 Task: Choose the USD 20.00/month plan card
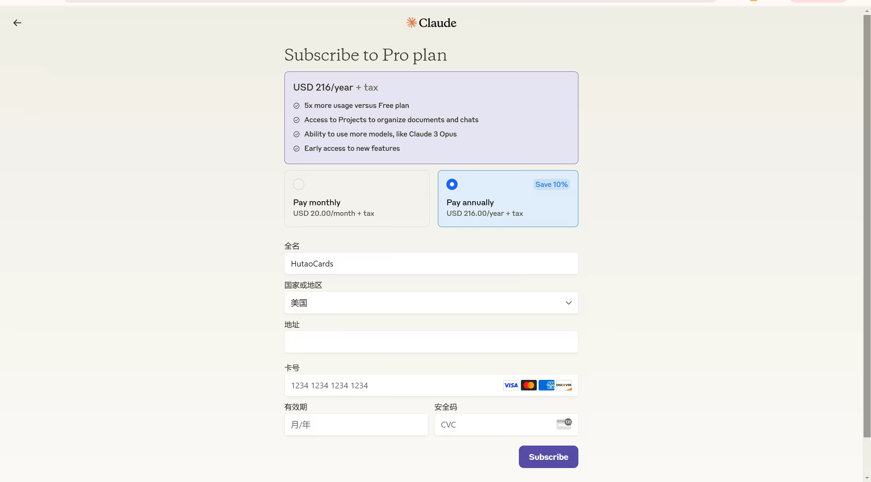click(357, 208)
